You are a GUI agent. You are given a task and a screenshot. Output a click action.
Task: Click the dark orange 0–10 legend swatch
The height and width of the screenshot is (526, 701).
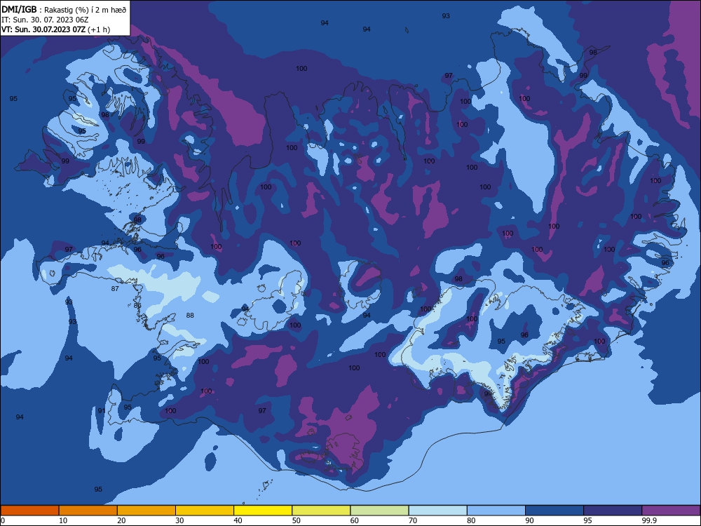29,511
